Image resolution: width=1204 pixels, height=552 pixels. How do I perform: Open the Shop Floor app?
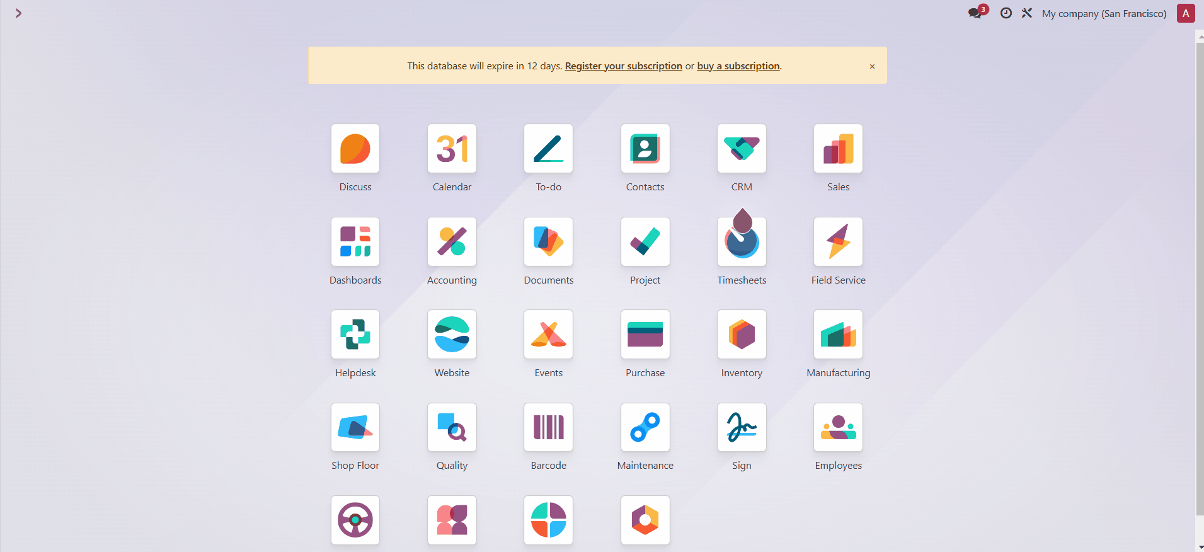click(x=355, y=427)
